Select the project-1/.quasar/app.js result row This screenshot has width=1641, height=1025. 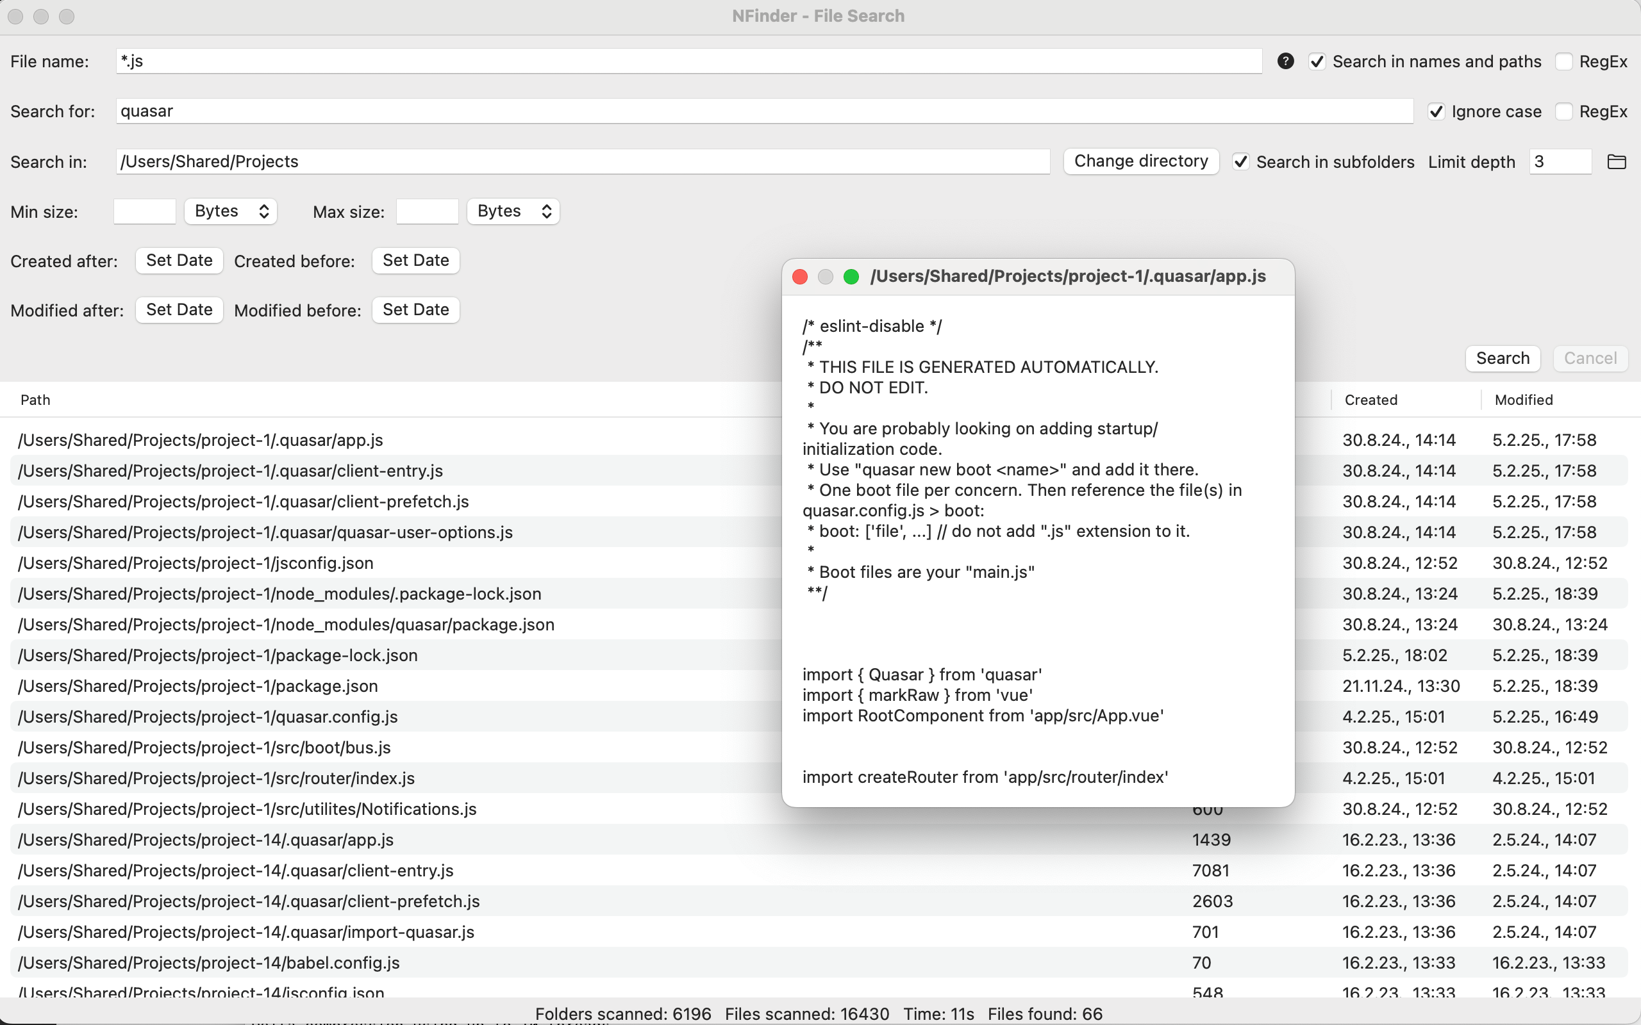tap(819, 440)
